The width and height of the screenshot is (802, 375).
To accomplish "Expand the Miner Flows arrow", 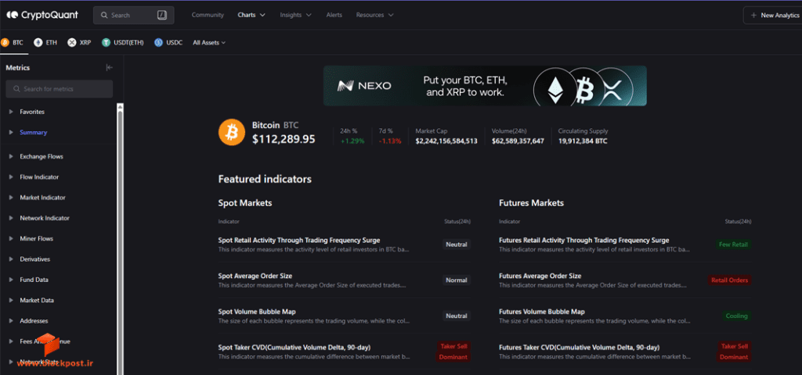I will point(11,239).
